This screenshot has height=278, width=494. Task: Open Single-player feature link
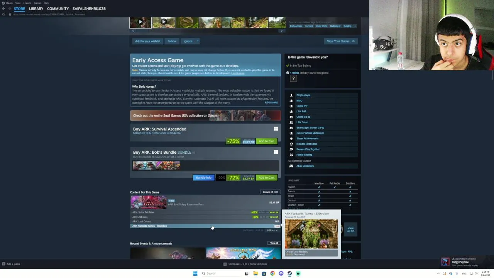point(303,95)
